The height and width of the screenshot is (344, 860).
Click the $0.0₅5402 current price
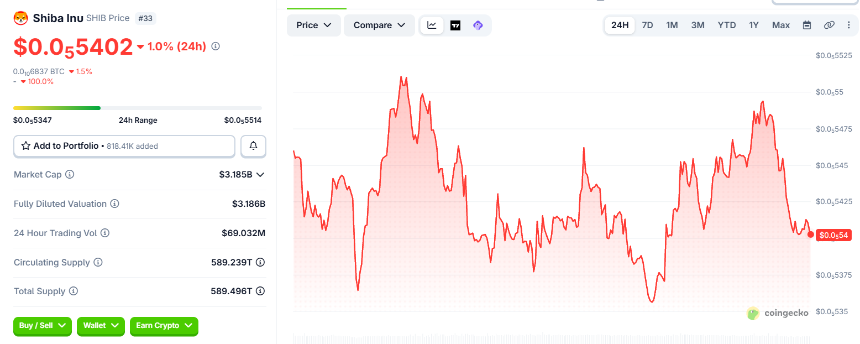click(x=73, y=47)
